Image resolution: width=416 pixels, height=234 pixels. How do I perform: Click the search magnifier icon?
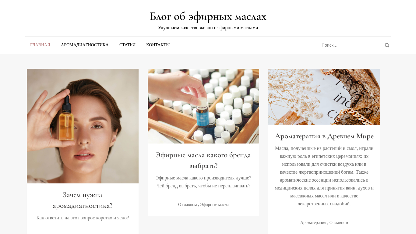387,45
